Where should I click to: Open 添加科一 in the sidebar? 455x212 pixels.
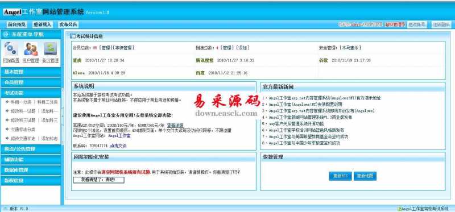click(x=49, y=111)
